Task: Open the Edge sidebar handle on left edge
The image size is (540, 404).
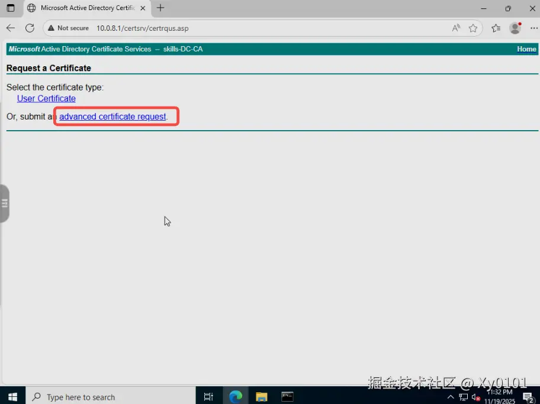Action: [x=5, y=203]
